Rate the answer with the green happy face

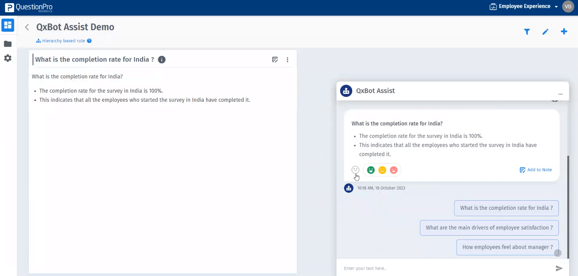click(371, 170)
